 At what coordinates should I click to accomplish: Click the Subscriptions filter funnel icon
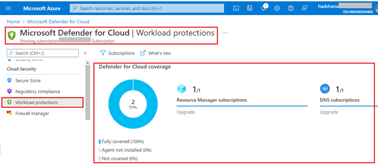coord(103,53)
